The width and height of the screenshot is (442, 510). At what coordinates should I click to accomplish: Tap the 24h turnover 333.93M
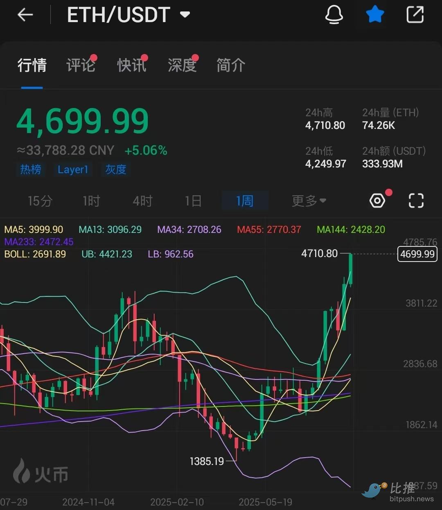382,164
